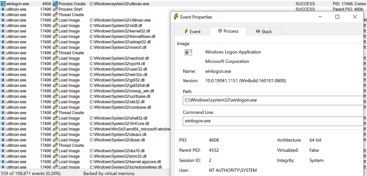The width and height of the screenshot is (367, 176).
Task: Click the gear icon on the Process tab
Action: (219, 31)
